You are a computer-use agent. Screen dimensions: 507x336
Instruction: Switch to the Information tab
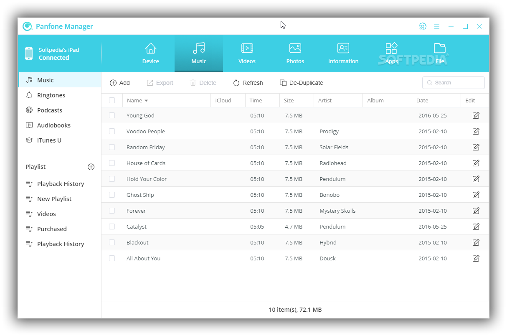pos(343,53)
